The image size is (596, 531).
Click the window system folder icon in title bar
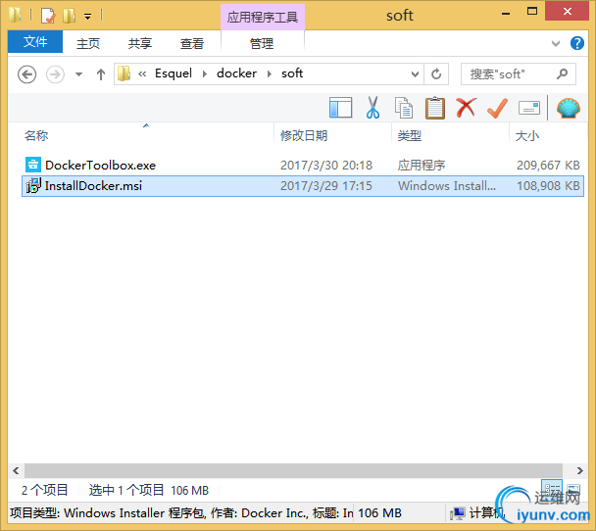pos(16,16)
